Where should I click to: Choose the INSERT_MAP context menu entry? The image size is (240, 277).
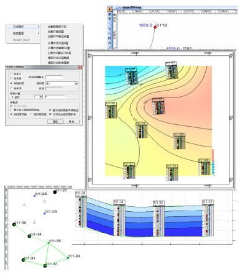click(21, 40)
